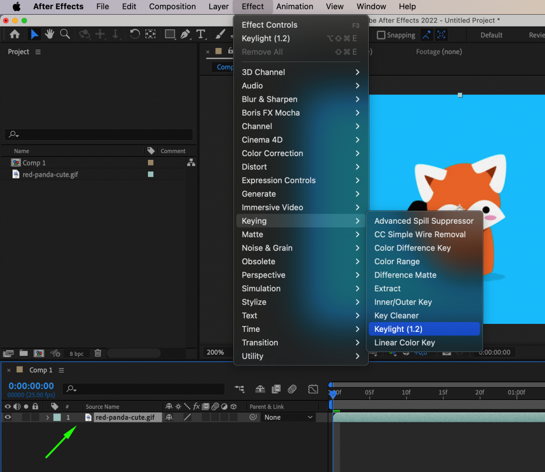The height and width of the screenshot is (472, 545).
Task: Hide the red-panda-cute.gif layer
Action: 7,417
